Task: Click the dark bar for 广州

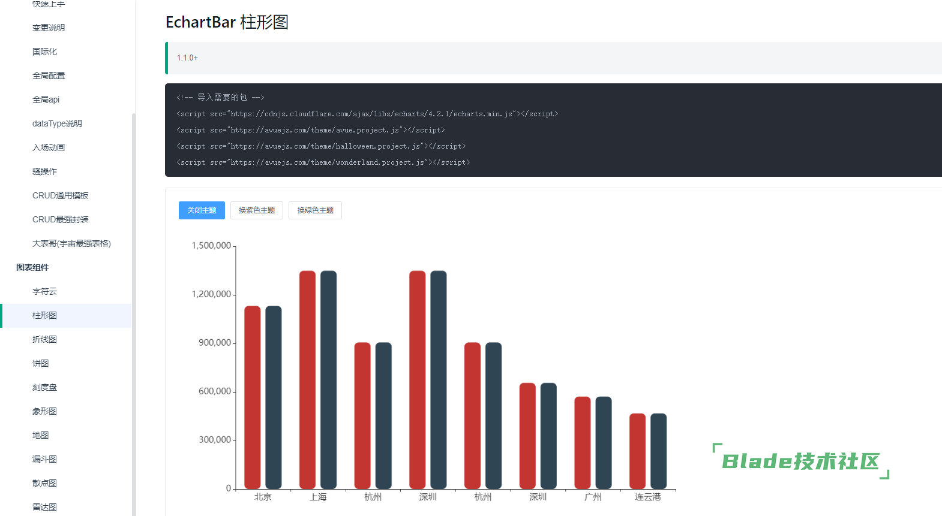Action: tap(604, 443)
